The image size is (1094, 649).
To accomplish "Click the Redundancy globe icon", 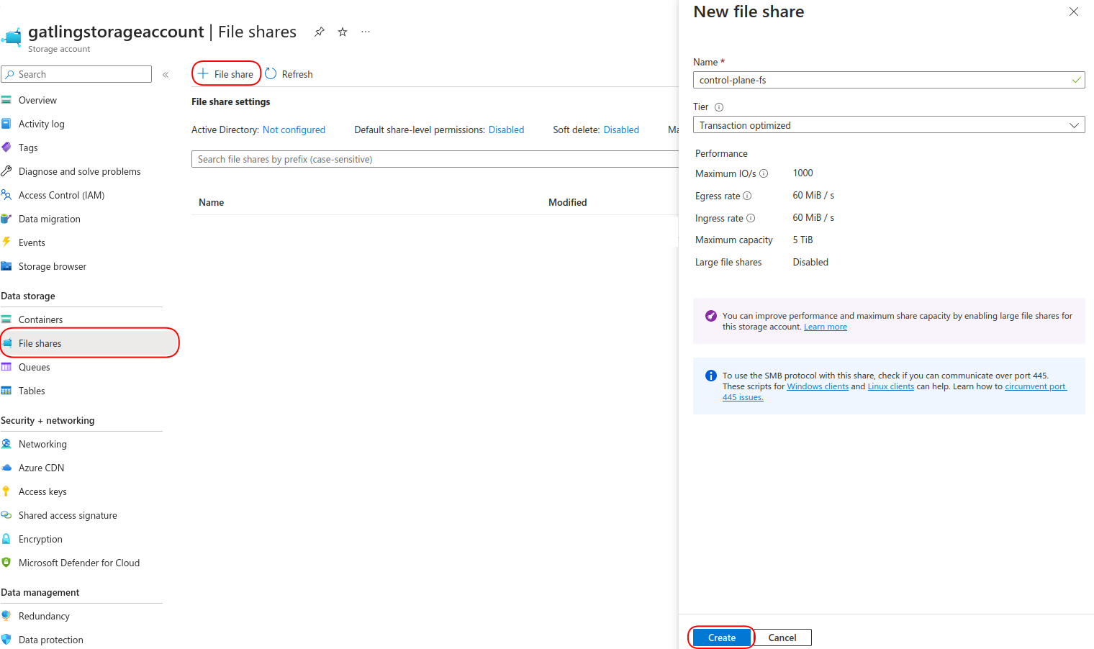I will pyautogui.click(x=6, y=616).
